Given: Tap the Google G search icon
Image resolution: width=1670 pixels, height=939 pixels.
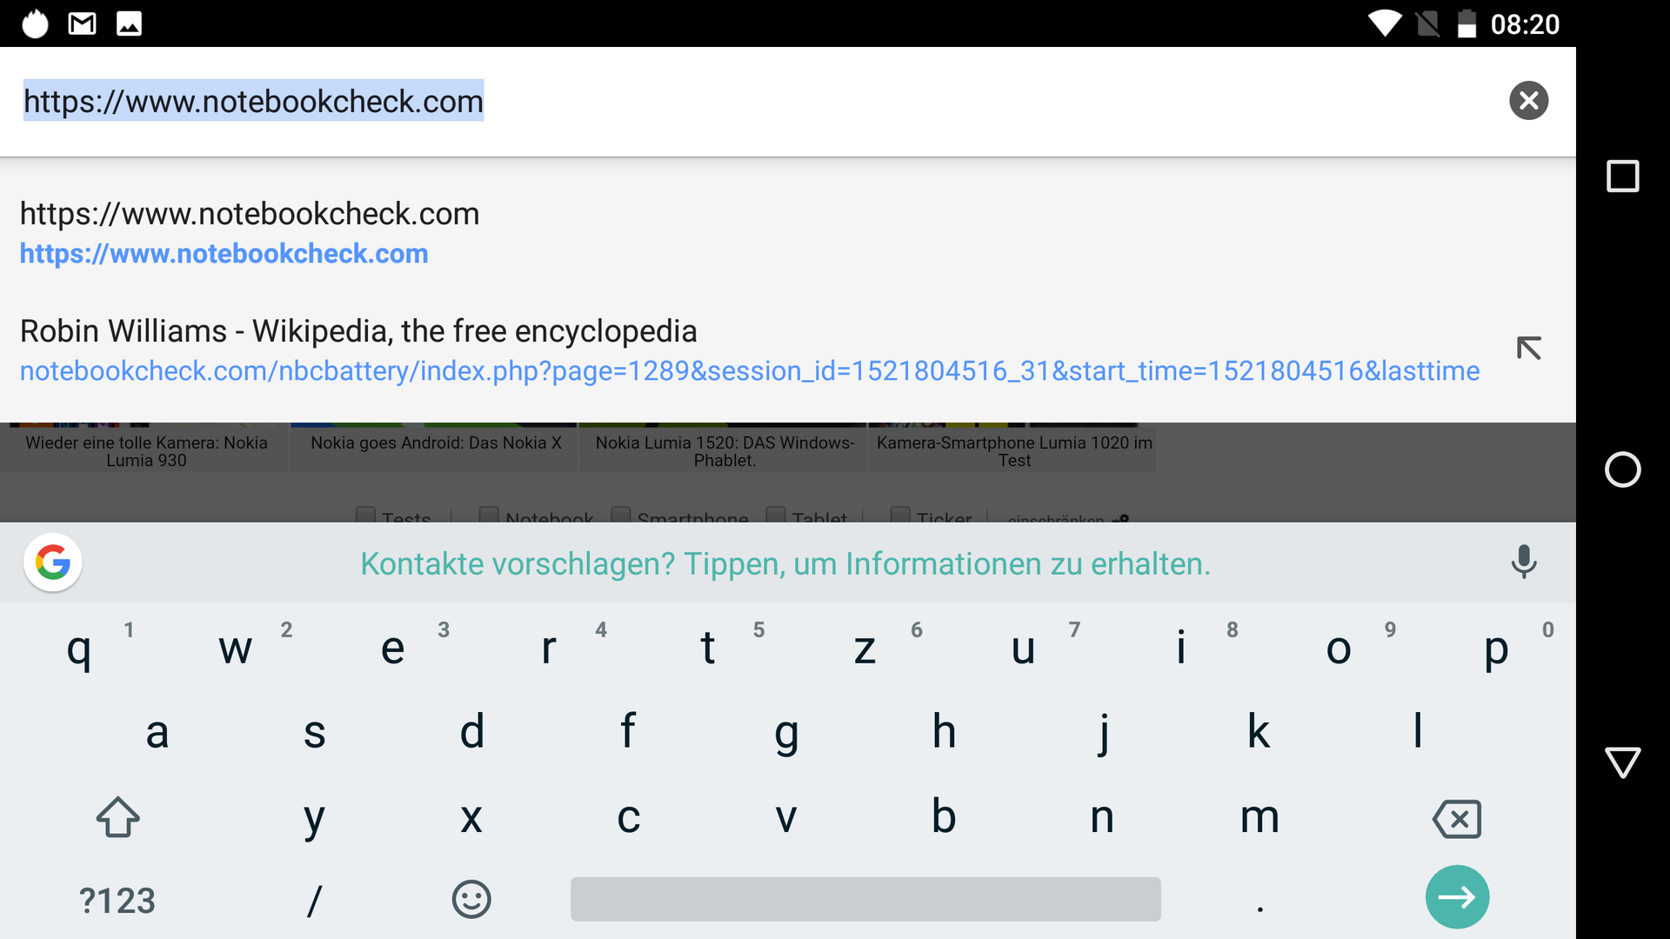Looking at the screenshot, I should click(x=53, y=563).
